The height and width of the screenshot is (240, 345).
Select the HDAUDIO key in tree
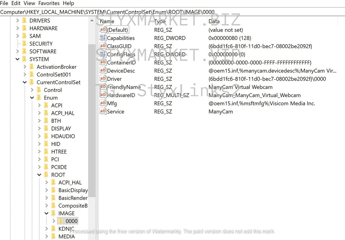tap(63, 136)
